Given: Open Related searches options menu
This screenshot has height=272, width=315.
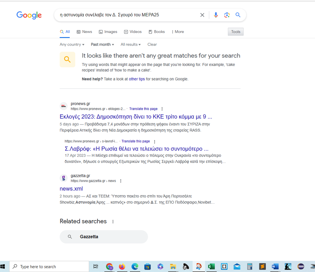Looking at the screenshot, I should coord(113,221).
